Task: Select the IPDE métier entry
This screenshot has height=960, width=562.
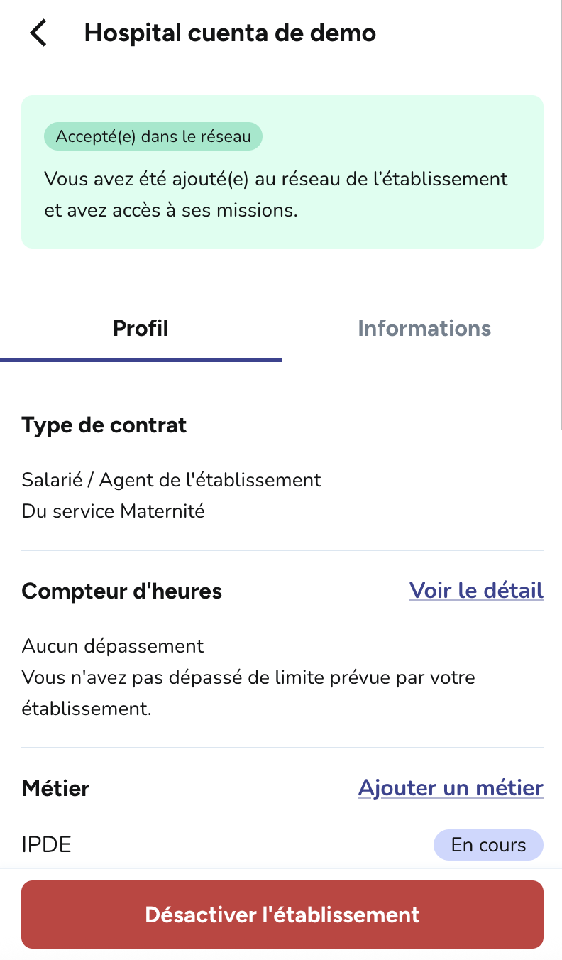Action: (x=46, y=844)
